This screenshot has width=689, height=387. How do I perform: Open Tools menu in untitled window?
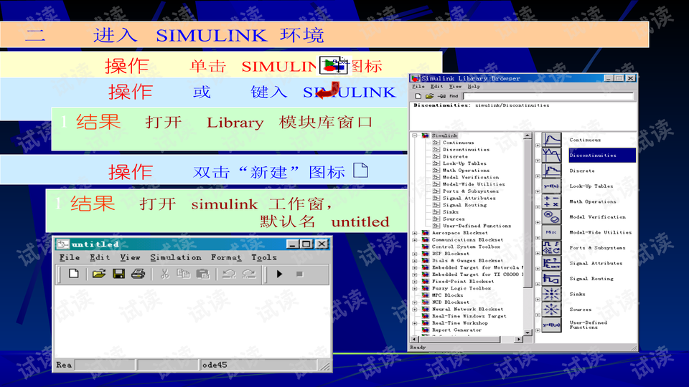pos(263,257)
